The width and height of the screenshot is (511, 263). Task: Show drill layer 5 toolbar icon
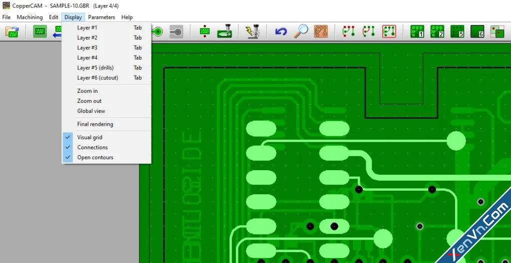pos(457,31)
